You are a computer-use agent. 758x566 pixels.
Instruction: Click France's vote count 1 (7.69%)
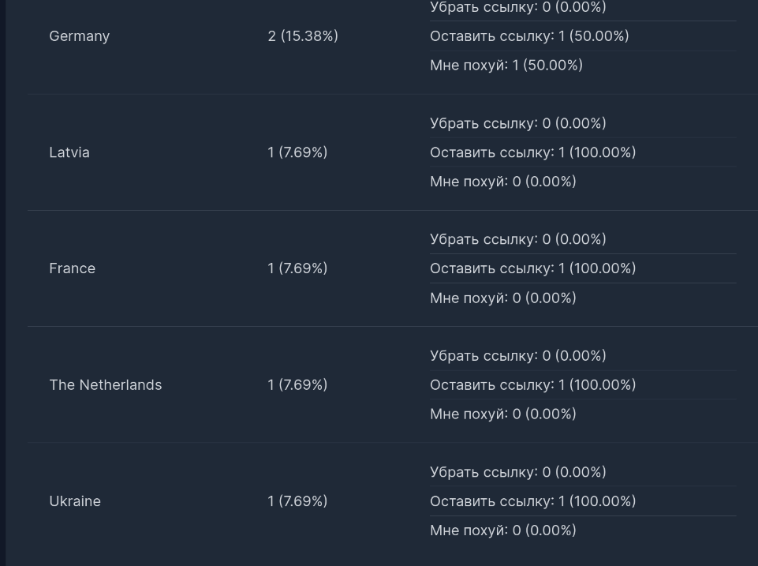(x=297, y=268)
